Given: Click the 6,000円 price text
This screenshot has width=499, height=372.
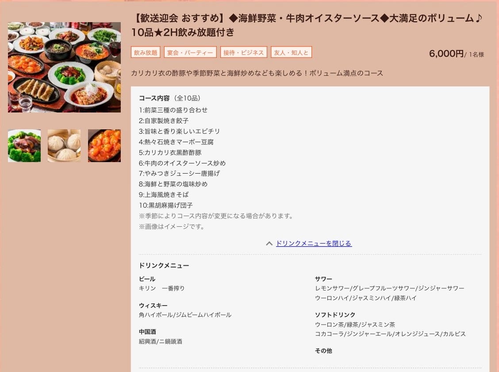Looking at the screenshot, I should (446, 54).
